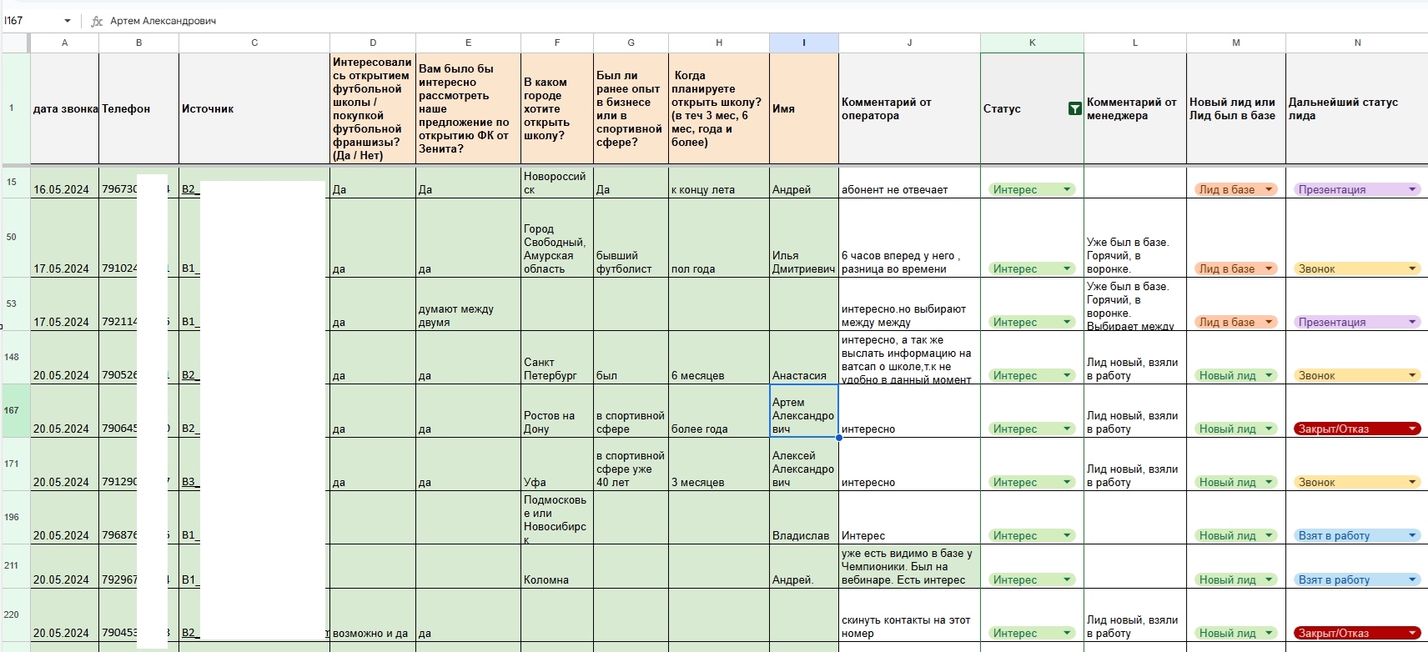Open the name box dropdown arrow
This screenshot has height=652, width=1428.
coord(68,21)
